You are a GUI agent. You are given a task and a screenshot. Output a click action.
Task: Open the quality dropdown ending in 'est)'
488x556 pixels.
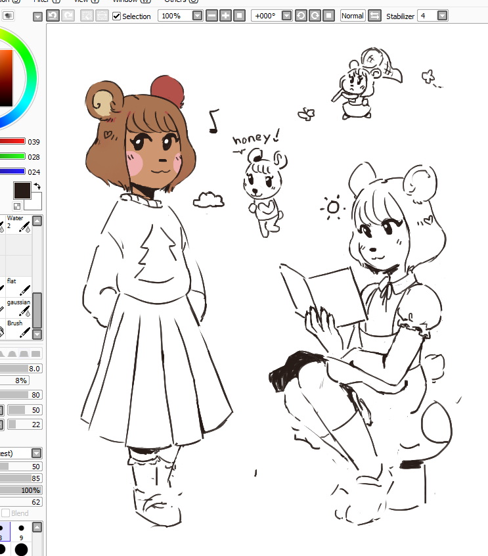point(37,453)
